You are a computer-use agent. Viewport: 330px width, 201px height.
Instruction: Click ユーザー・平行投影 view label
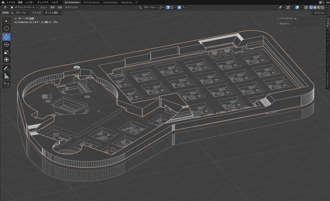pyautogui.click(x=24, y=18)
